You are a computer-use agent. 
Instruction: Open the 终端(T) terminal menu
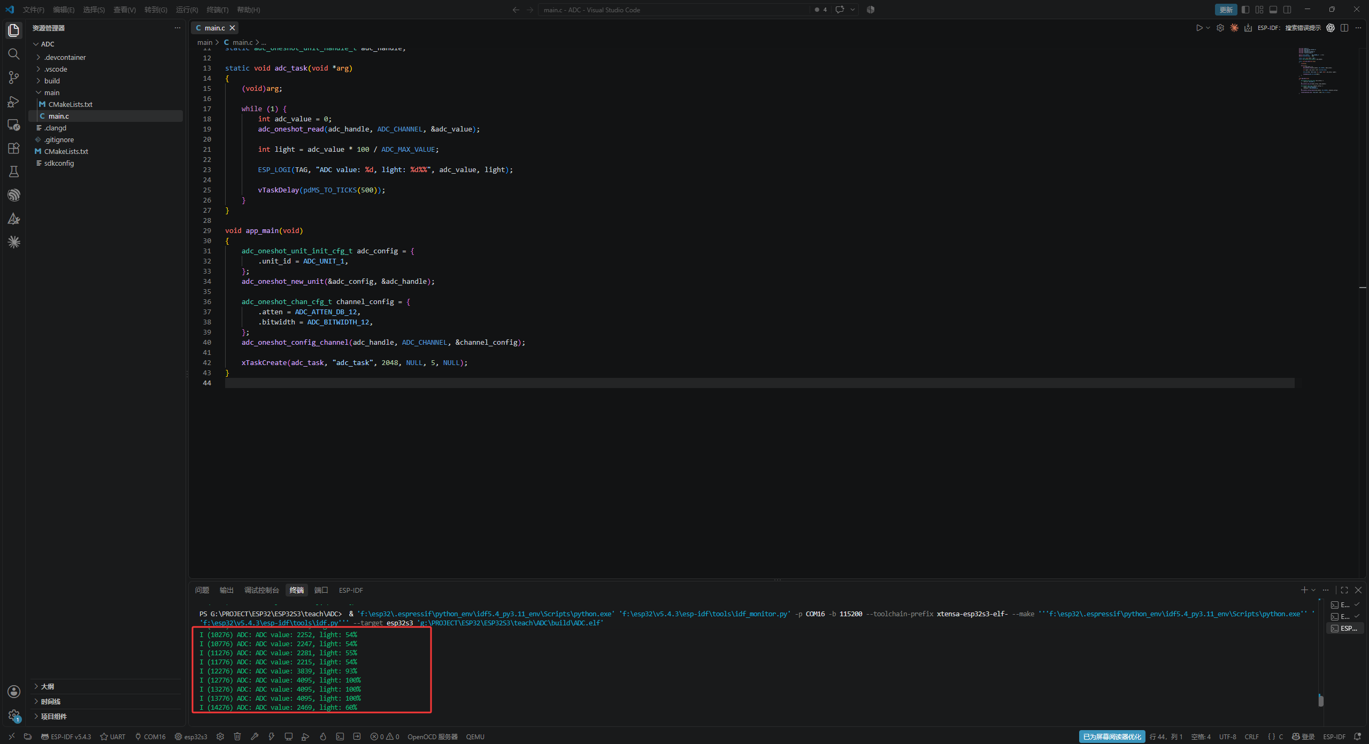(217, 10)
